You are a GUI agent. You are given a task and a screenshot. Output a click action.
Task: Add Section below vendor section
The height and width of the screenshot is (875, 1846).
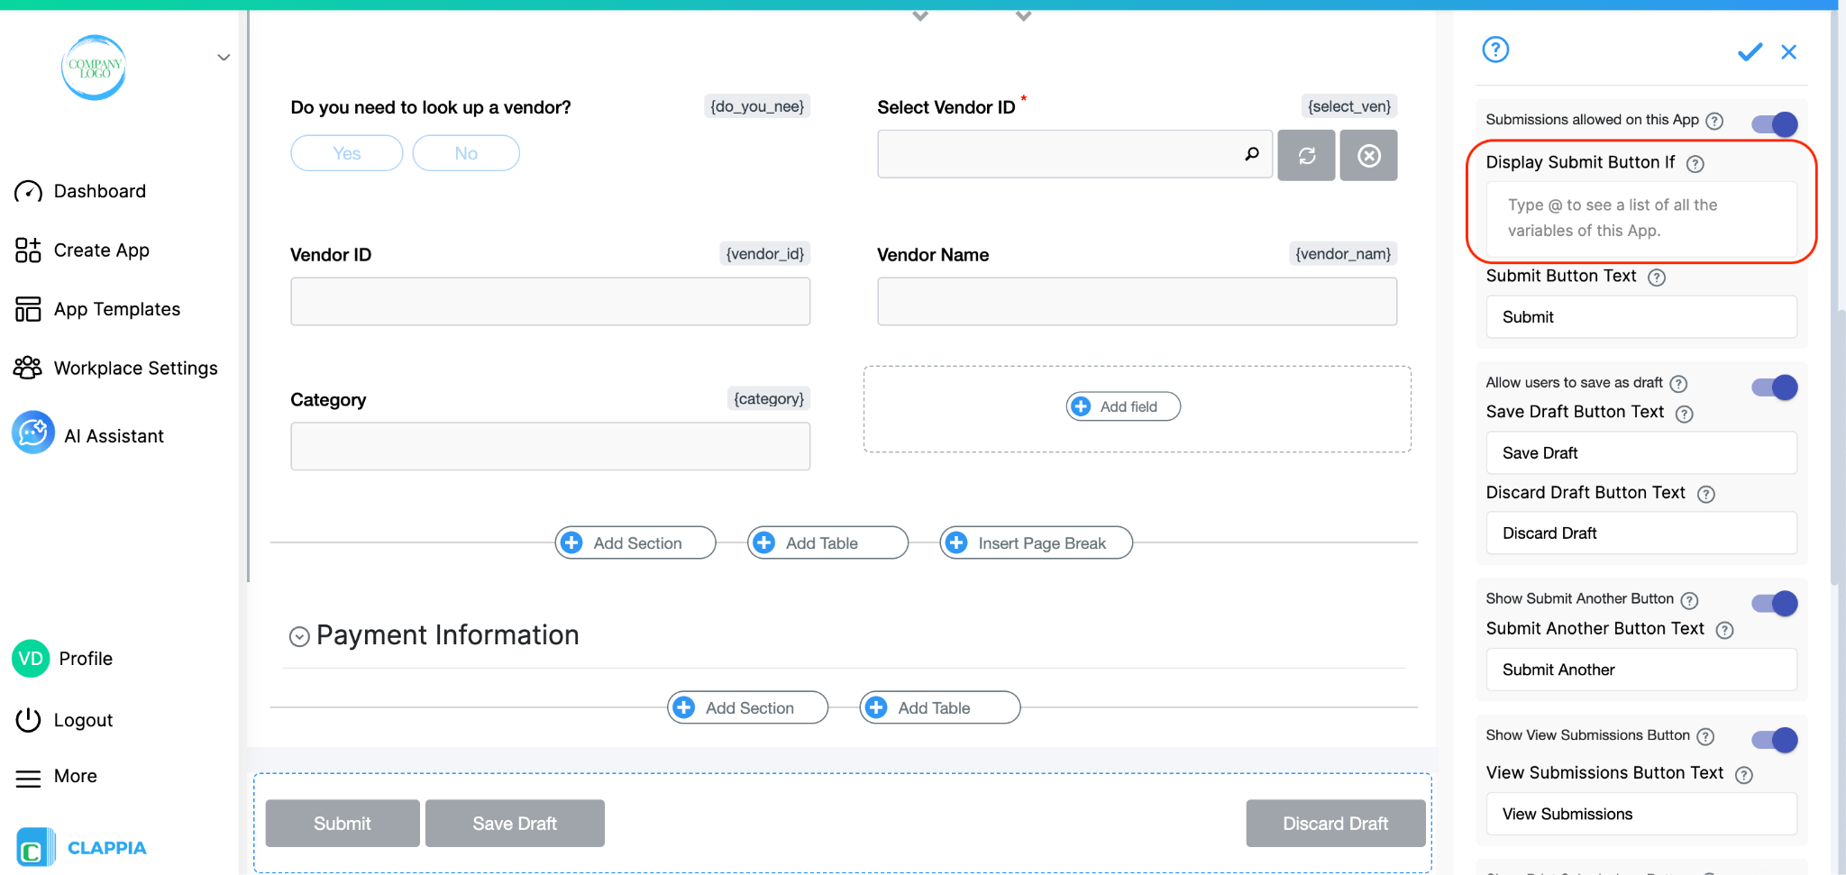click(x=635, y=542)
